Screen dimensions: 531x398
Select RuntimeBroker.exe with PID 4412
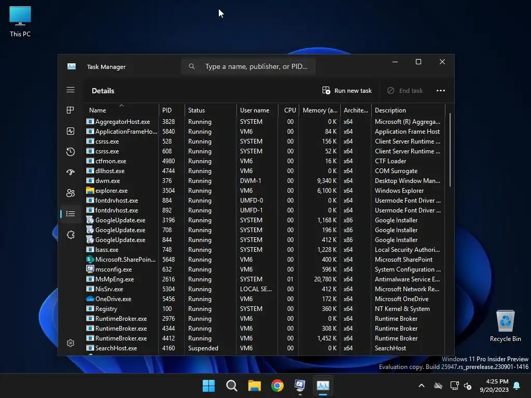click(264, 338)
